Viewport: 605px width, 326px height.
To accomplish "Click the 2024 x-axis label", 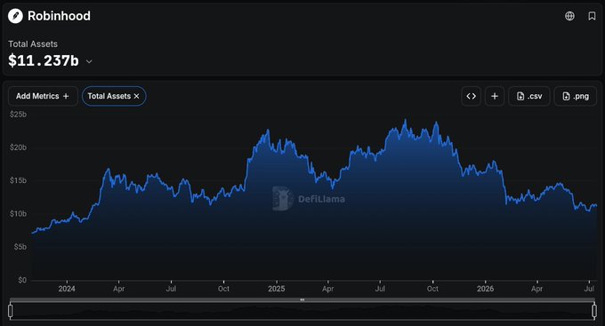I will click(x=67, y=289).
